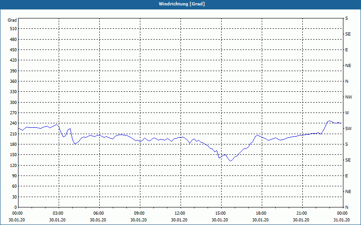The image size is (361, 225).
Task: Select the 360 degree axis label
Action: [x=14, y=81]
